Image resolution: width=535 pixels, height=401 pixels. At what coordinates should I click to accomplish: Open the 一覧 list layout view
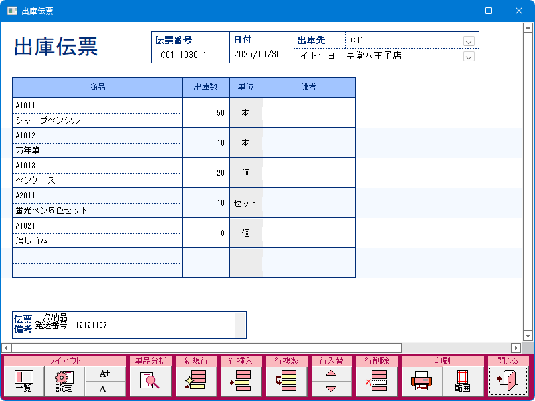point(23,382)
